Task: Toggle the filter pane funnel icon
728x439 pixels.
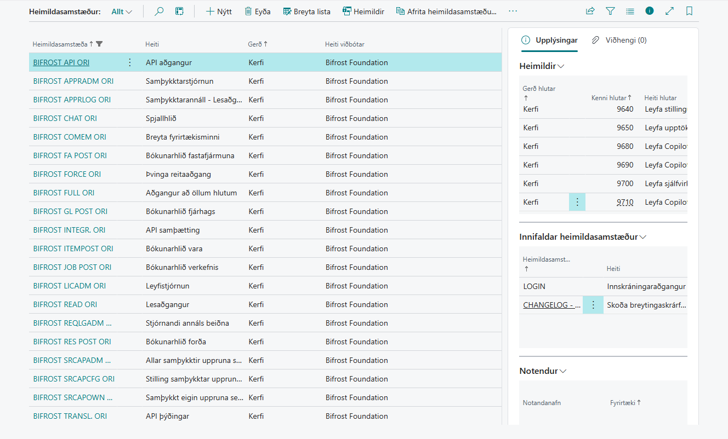Action: [x=610, y=11]
